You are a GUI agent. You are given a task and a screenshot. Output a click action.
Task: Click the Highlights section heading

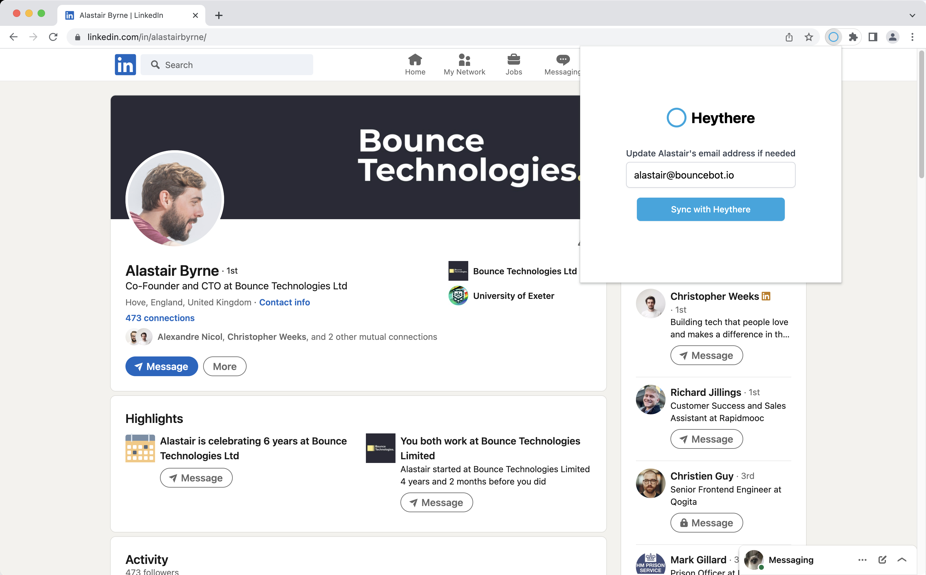tap(154, 418)
